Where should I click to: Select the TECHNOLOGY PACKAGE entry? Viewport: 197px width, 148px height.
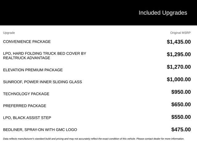coord(26,94)
